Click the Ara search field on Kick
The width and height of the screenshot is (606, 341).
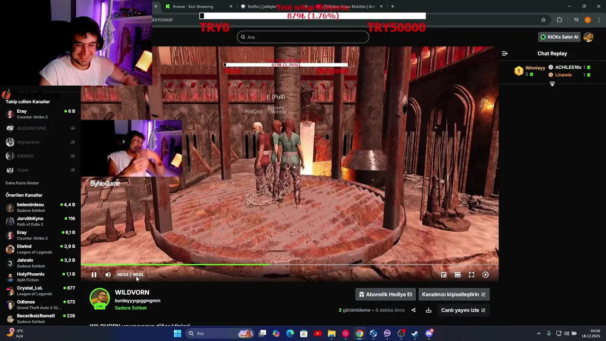(x=303, y=37)
